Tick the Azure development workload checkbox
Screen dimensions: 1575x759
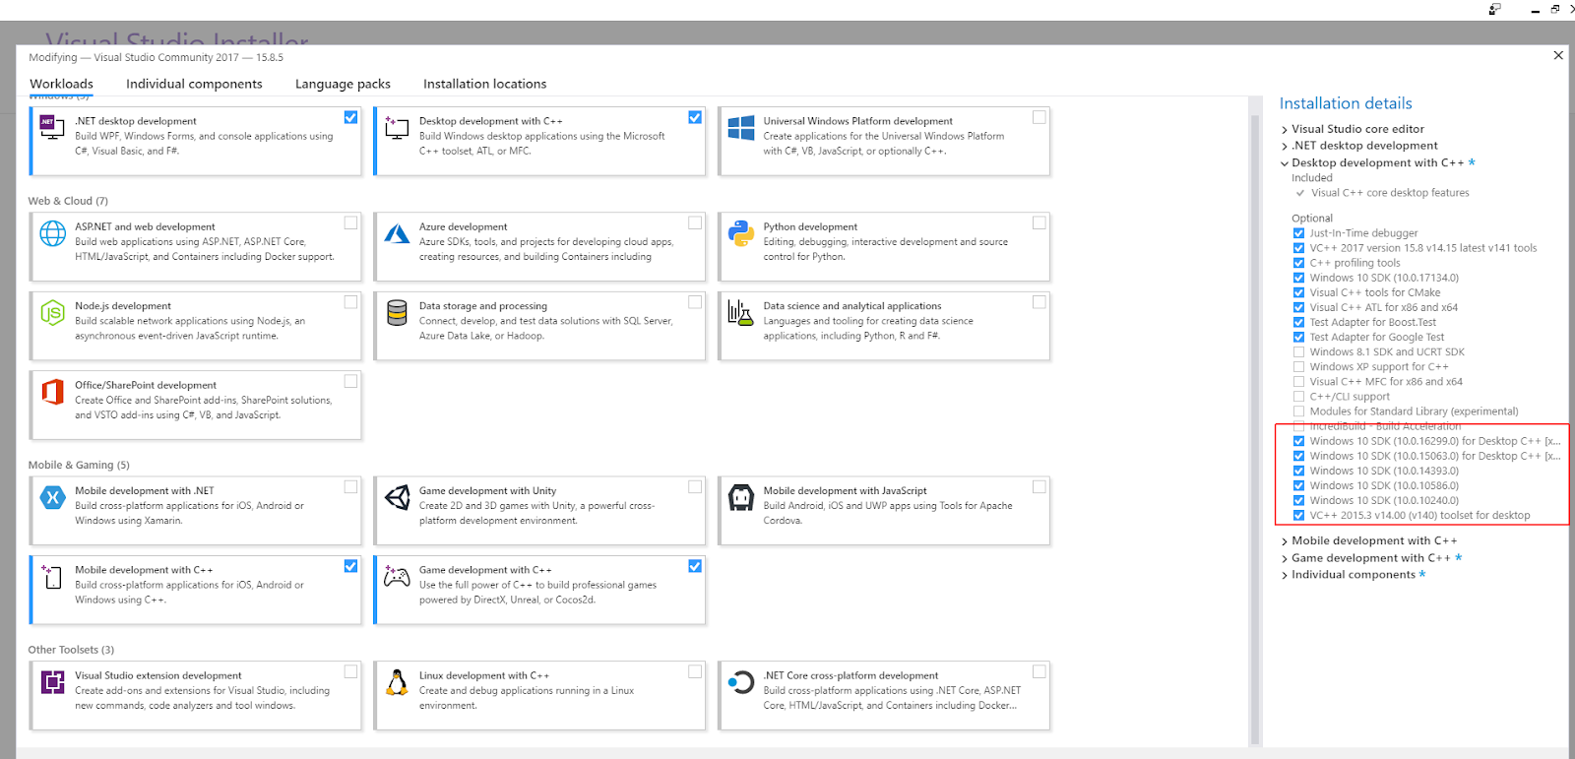(695, 223)
